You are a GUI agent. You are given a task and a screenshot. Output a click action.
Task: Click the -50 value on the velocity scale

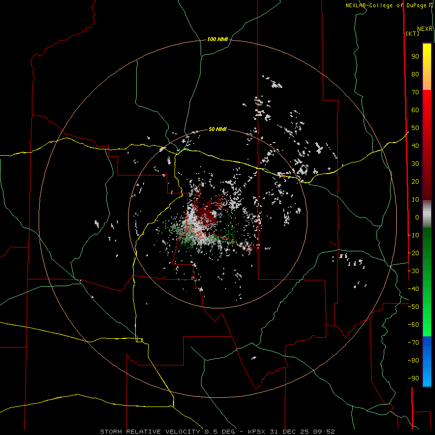[413, 307]
